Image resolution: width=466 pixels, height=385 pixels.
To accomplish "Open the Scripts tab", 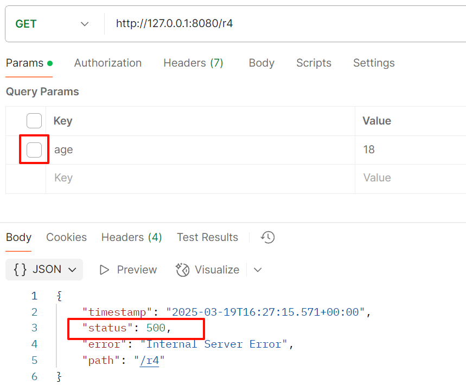I will [x=314, y=63].
